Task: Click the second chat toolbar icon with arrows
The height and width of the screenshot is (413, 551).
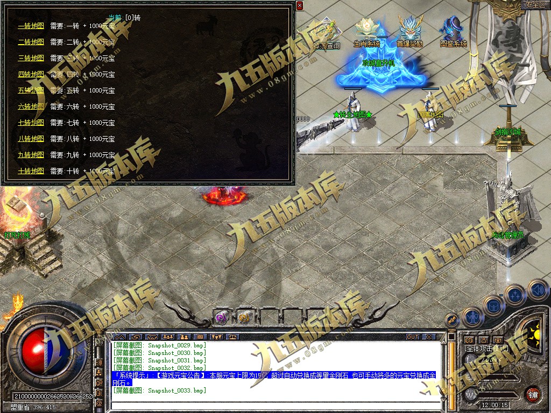Action: 136,337
